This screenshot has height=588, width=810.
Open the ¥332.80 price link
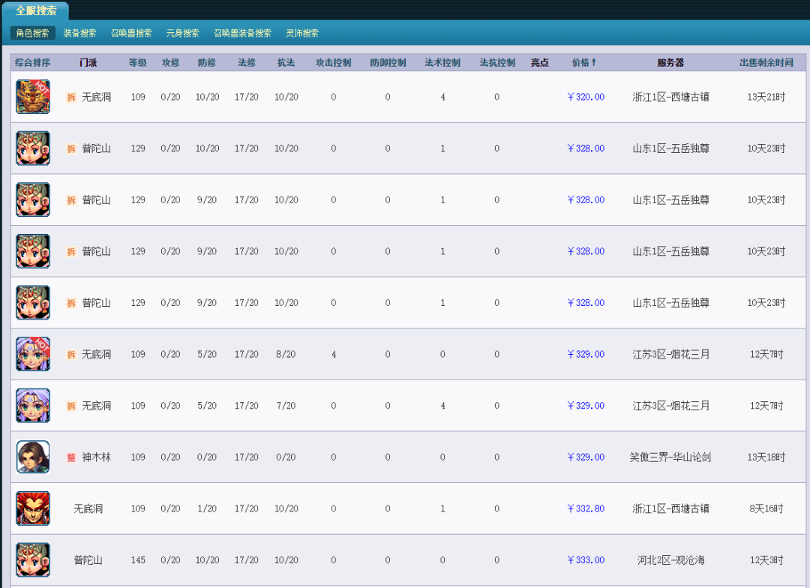point(586,508)
